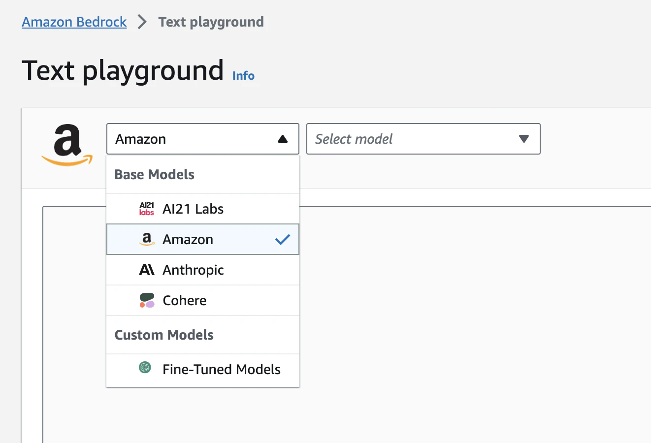Click the Anthropic logo icon
The width and height of the screenshot is (651, 443).
[147, 270]
